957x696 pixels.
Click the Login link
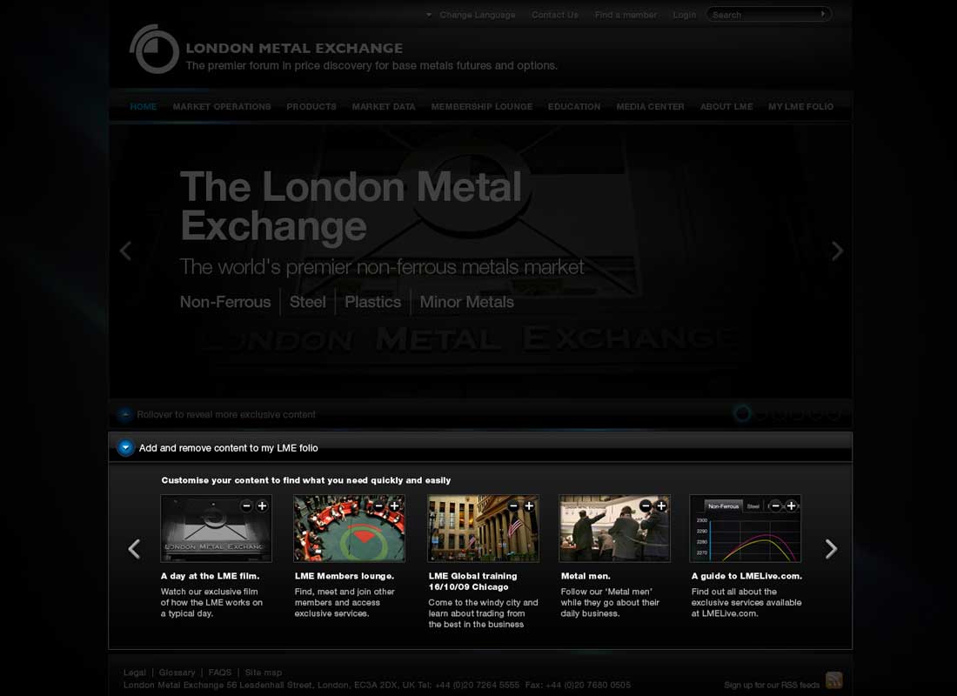684,15
